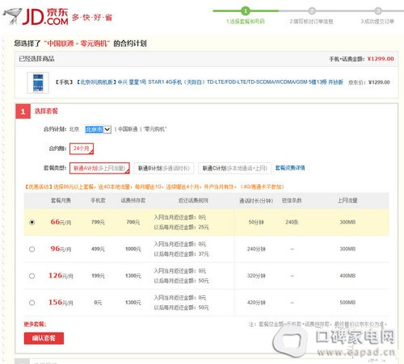Viewport: 404px width, 364px height.
Task: Click step 2 circle in progress bar
Action: pos(312,10)
